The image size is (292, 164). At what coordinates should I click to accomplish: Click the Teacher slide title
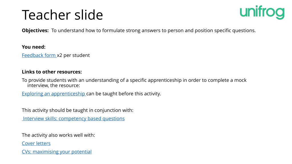coord(62,15)
